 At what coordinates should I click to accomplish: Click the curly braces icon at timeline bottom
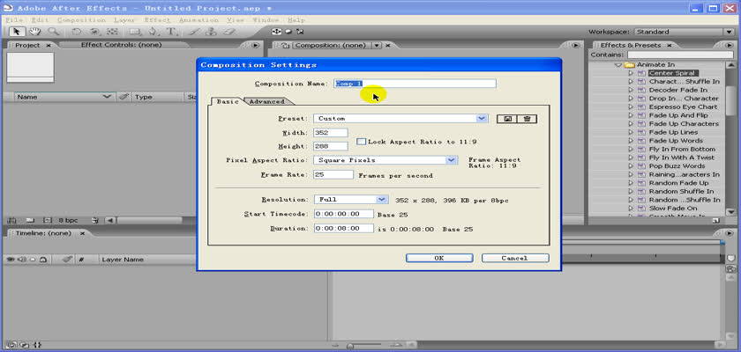38,345
